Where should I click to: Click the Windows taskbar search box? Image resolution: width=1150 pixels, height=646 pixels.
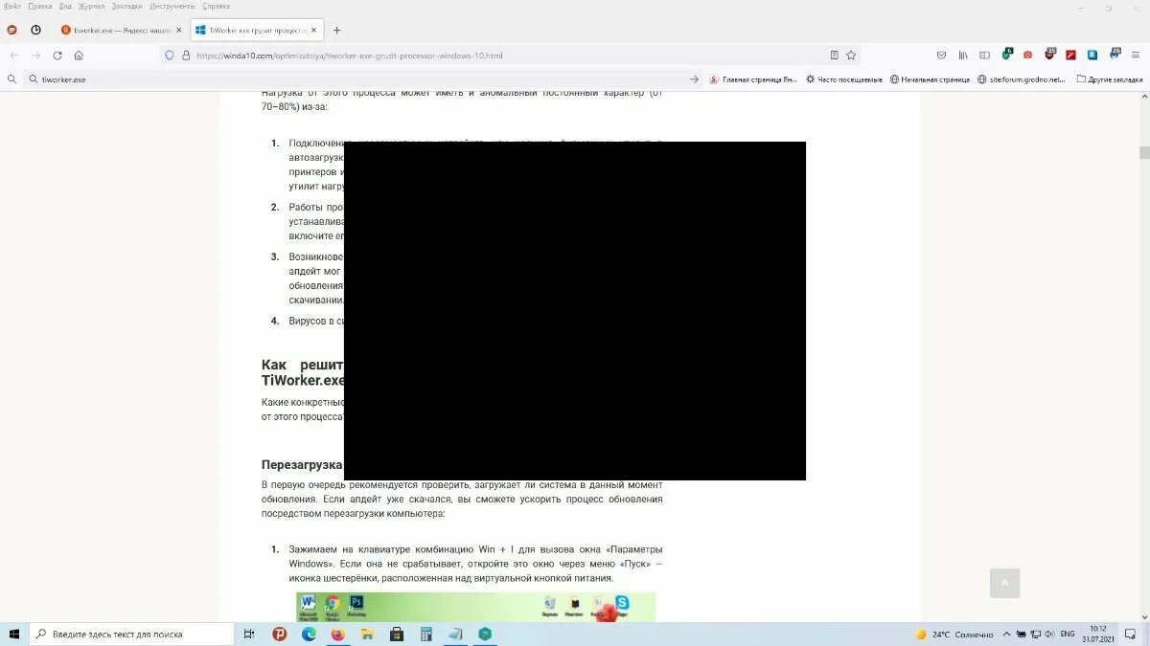[131, 634]
